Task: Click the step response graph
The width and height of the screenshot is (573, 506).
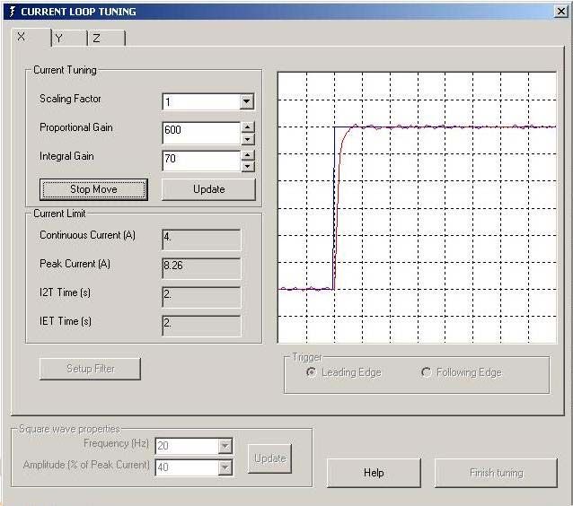Action: coord(417,207)
